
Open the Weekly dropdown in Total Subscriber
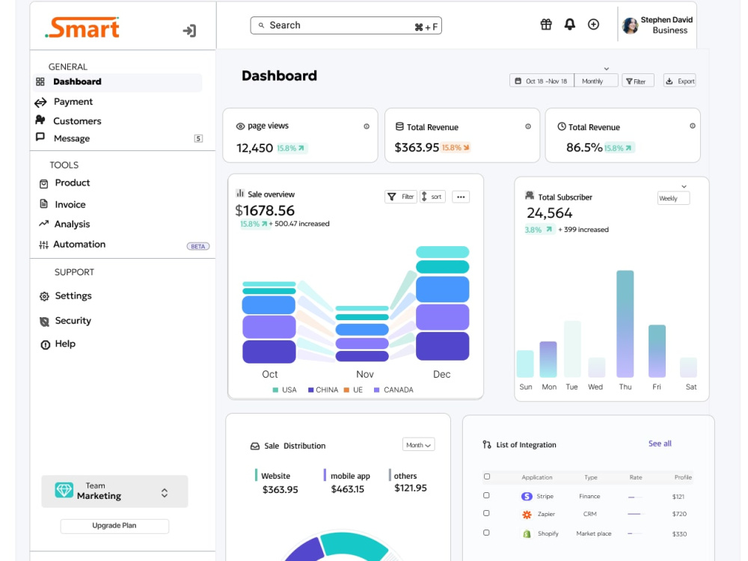pyautogui.click(x=674, y=198)
